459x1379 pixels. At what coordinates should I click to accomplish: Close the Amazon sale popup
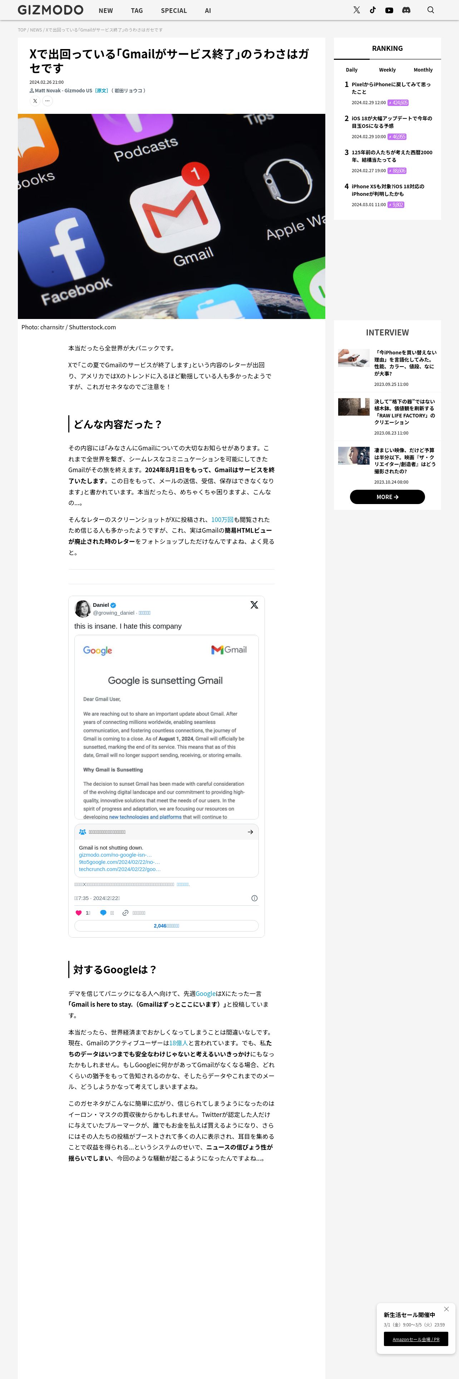pos(446,1309)
